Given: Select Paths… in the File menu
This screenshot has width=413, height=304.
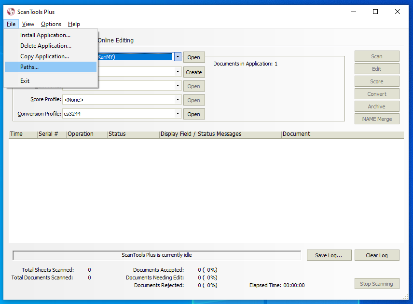Looking at the screenshot, I should tap(51, 67).
